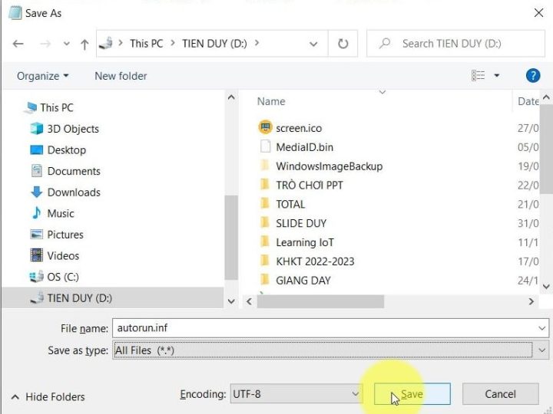Click the Videos film strip icon
The width and height of the screenshot is (553, 414).
click(x=36, y=255)
